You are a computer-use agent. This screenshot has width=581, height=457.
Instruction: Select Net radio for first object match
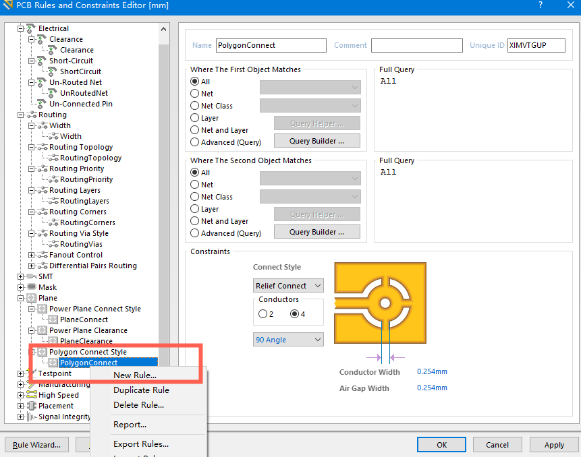[x=195, y=94]
